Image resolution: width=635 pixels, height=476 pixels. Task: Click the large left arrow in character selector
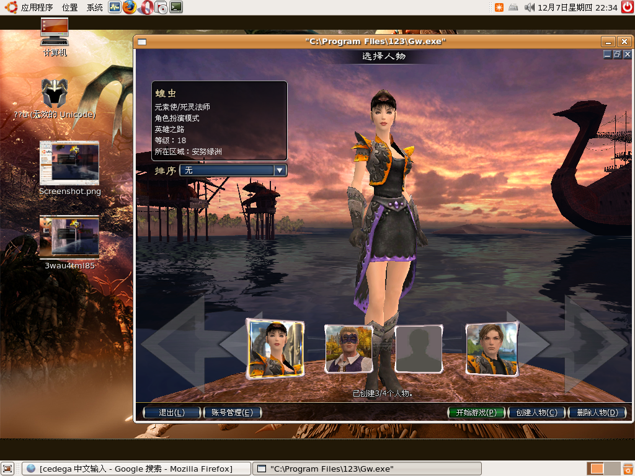point(174,344)
